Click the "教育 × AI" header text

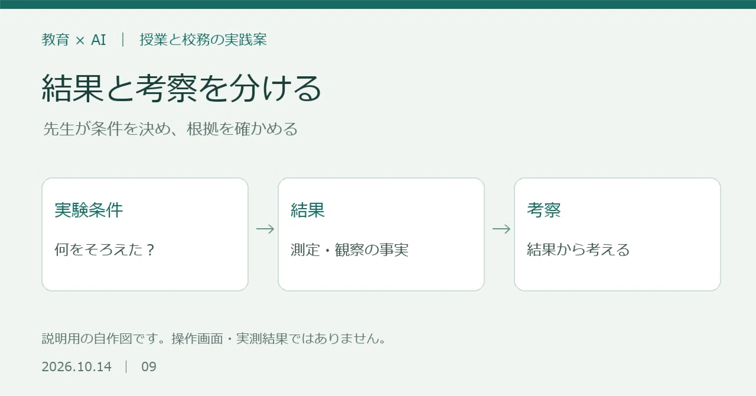74,40
